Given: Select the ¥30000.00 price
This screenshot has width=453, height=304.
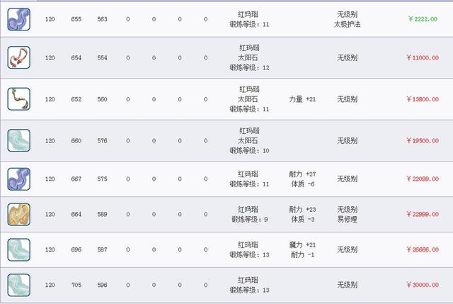Looking at the screenshot, I should coord(420,285).
